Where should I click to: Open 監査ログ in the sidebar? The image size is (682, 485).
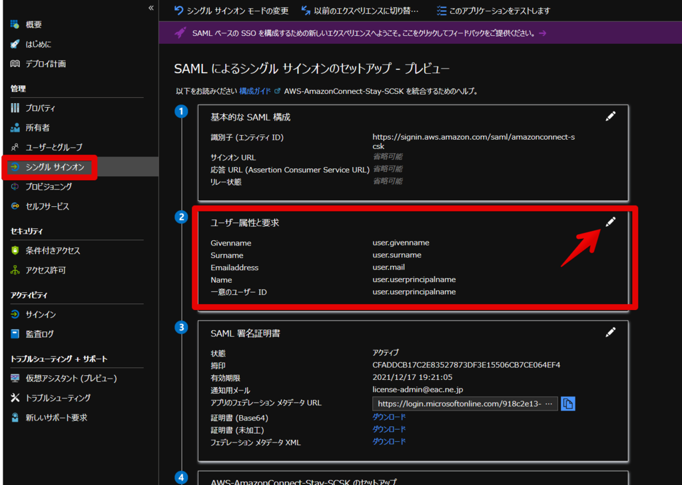[39, 334]
